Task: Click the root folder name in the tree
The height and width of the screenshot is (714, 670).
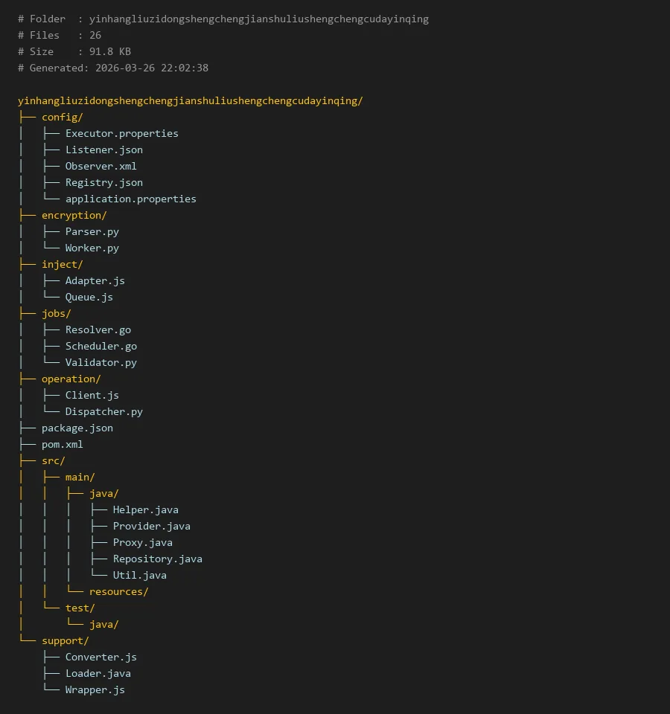Action: point(190,100)
